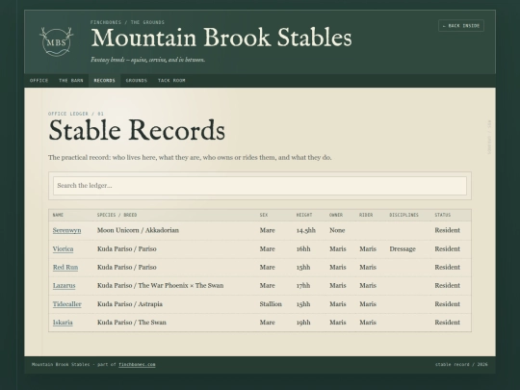Switch to The Barn tab
This screenshot has width=520, height=390.
71,80
